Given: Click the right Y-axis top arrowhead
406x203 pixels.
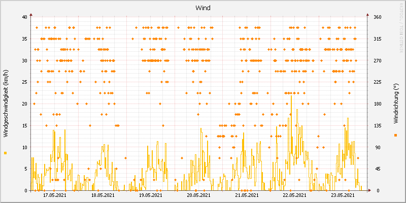Looking at the screenshot, I should [367, 15].
